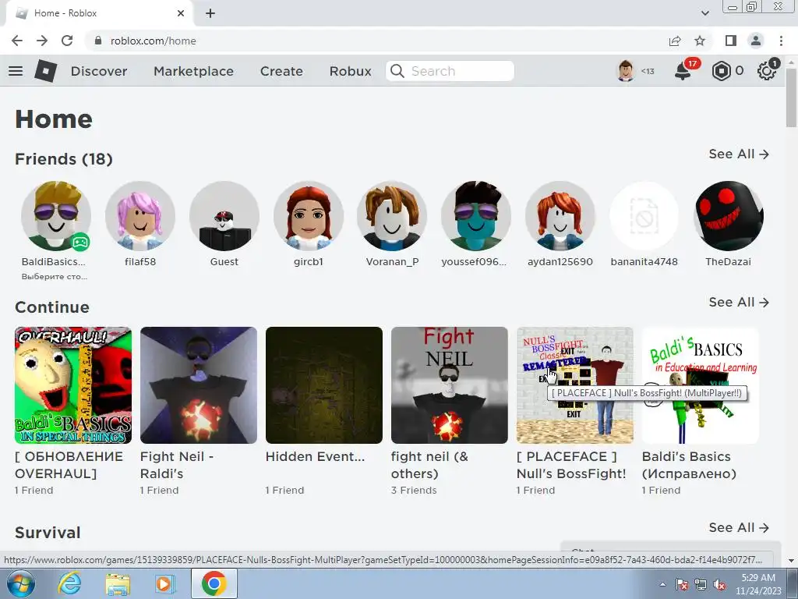Toggle the browser side panel icon

point(731,41)
